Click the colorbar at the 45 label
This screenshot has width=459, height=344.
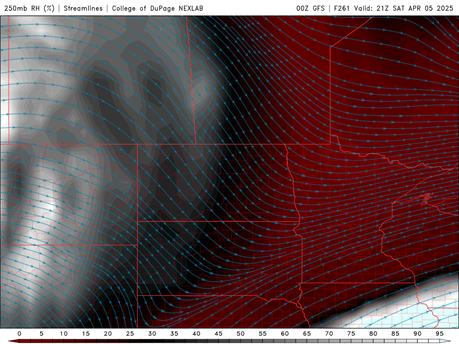coord(219,334)
